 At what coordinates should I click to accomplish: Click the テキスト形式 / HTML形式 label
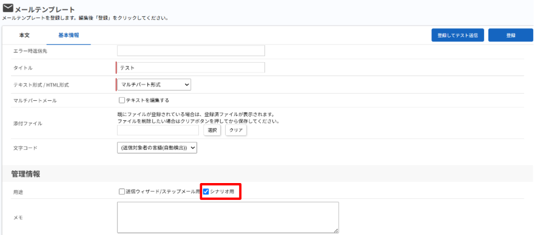tap(41, 85)
